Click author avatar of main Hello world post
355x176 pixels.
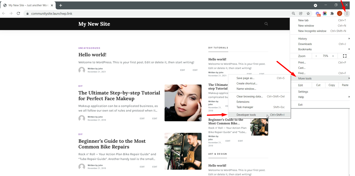(82, 70)
